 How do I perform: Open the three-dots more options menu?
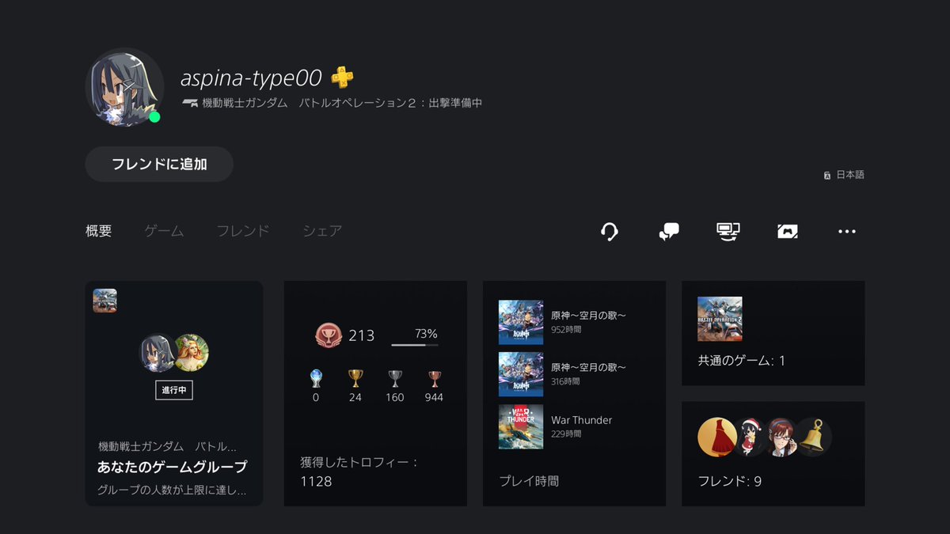[847, 232]
